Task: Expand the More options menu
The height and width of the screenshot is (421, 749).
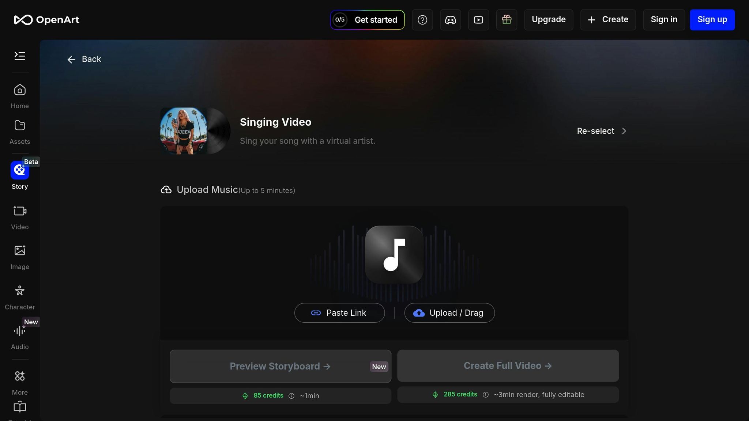Action: click(x=20, y=382)
